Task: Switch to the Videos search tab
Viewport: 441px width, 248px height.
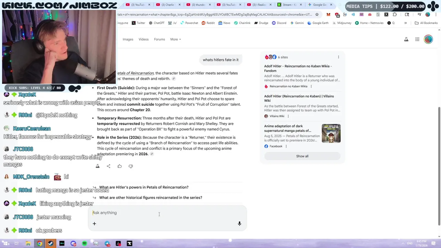Action: (x=144, y=39)
